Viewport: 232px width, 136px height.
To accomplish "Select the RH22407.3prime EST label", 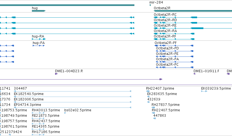I will tap(160, 88).
